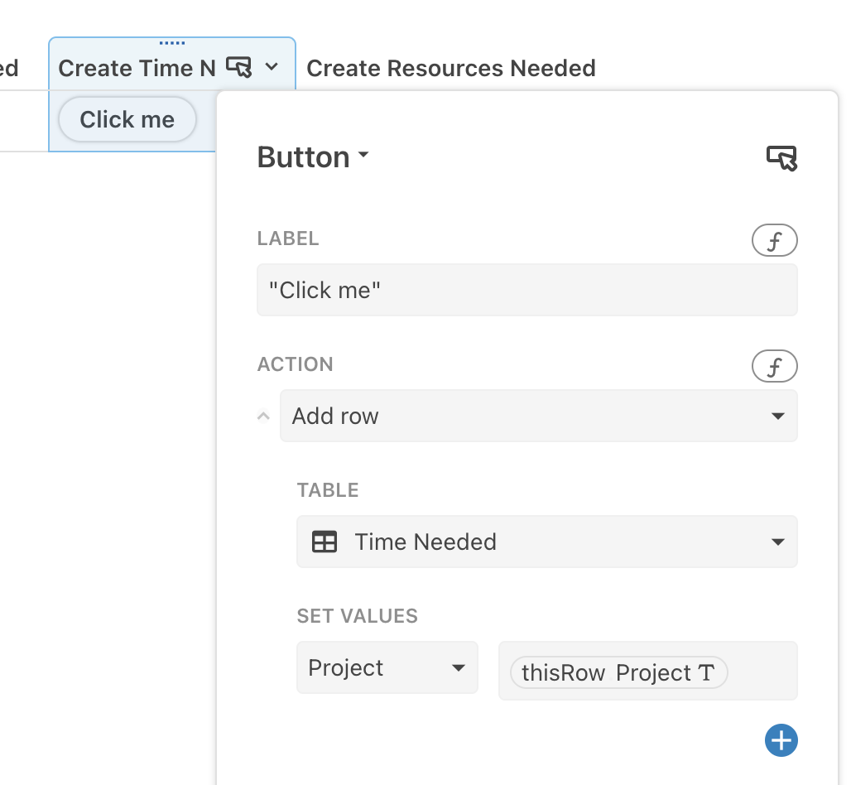
Task: Open the Create Time column chevron menu
Action: (x=272, y=68)
